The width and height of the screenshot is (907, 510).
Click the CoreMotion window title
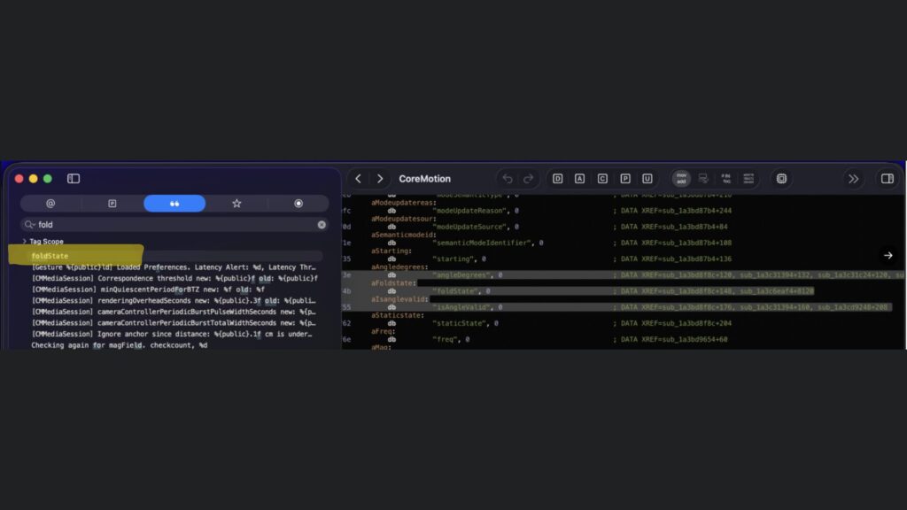coord(424,179)
